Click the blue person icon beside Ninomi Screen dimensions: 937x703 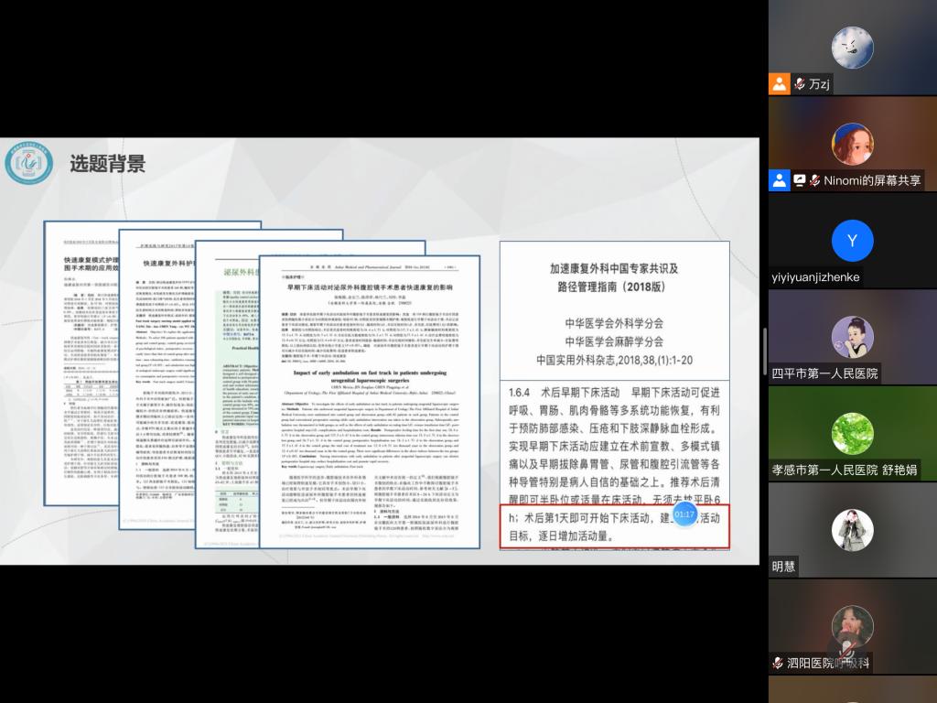[x=779, y=180]
